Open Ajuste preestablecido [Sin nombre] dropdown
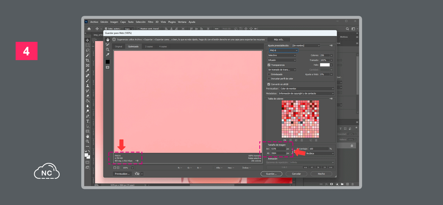Image resolution: width=443 pixels, height=205 pixels. coord(306,45)
